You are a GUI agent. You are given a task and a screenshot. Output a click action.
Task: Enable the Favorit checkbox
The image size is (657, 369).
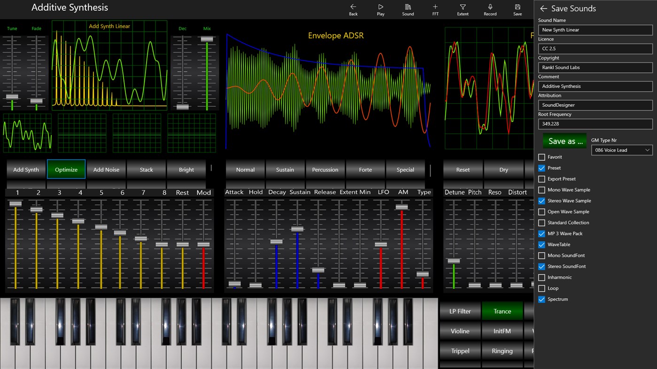[x=541, y=157]
